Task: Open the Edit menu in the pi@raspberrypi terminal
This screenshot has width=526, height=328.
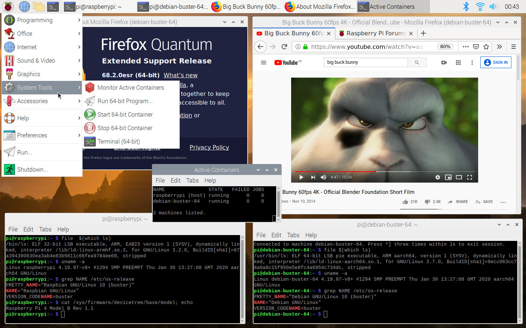Action: coord(28,229)
